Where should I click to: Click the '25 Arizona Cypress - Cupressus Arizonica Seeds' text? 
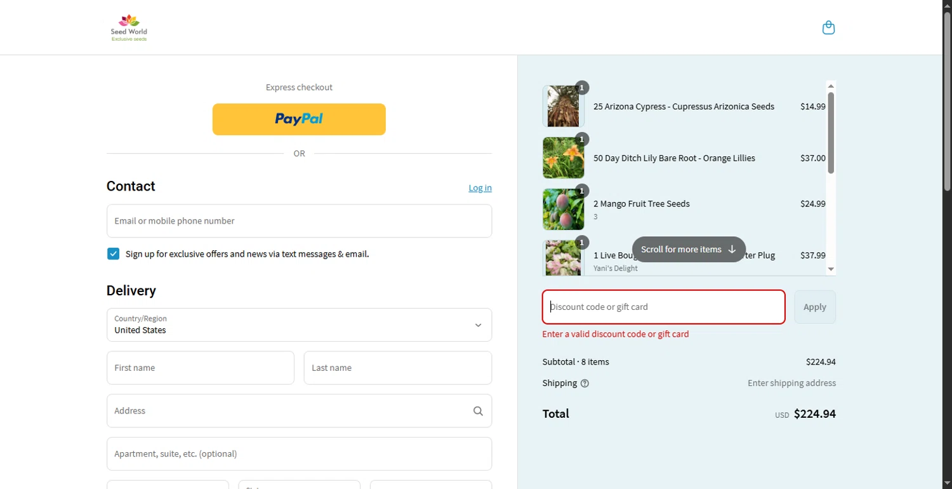click(684, 107)
